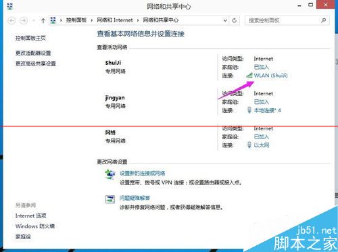The width and height of the screenshot is (338, 252).
Task: Click the ShuiJi network name
Action: tap(113, 63)
